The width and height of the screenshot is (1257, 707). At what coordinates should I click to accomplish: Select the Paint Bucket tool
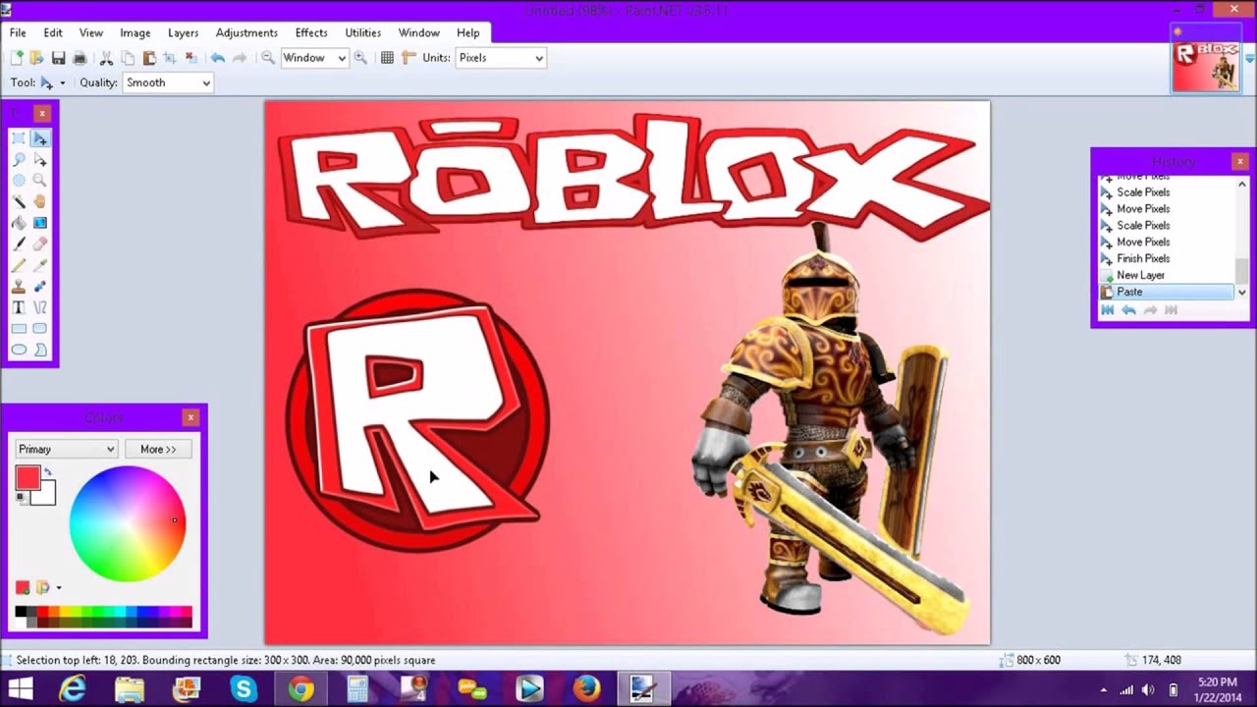click(x=19, y=223)
